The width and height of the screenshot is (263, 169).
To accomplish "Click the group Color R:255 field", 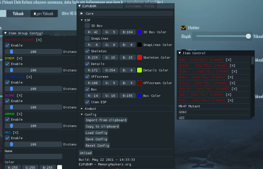I will tap(13, 167).
